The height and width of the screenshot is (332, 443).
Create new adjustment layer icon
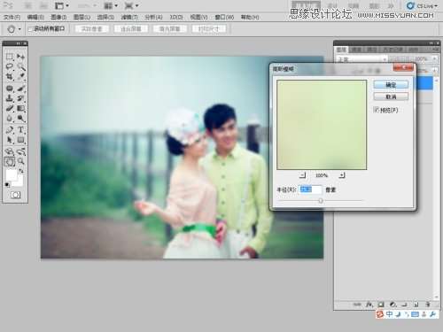click(392, 305)
